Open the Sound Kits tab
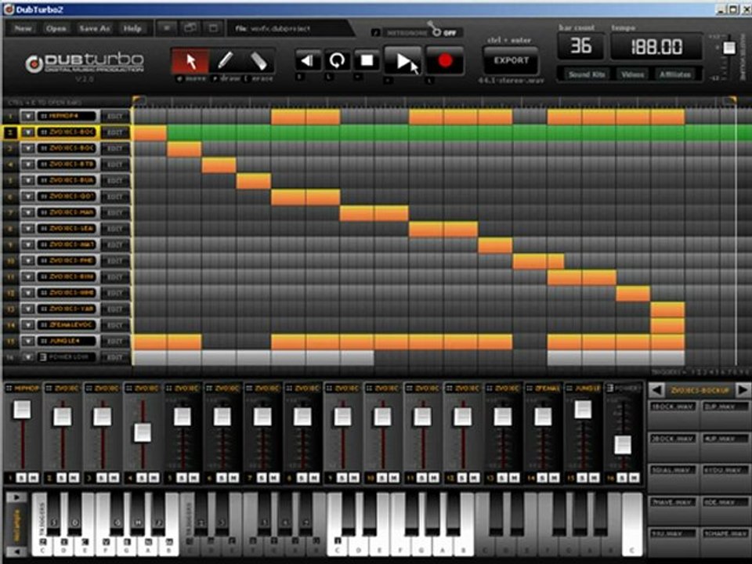 click(x=587, y=74)
